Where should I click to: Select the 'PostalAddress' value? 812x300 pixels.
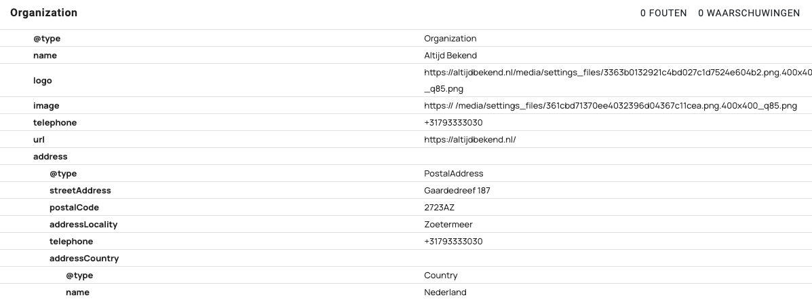pyautogui.click(x=454, y=174)
